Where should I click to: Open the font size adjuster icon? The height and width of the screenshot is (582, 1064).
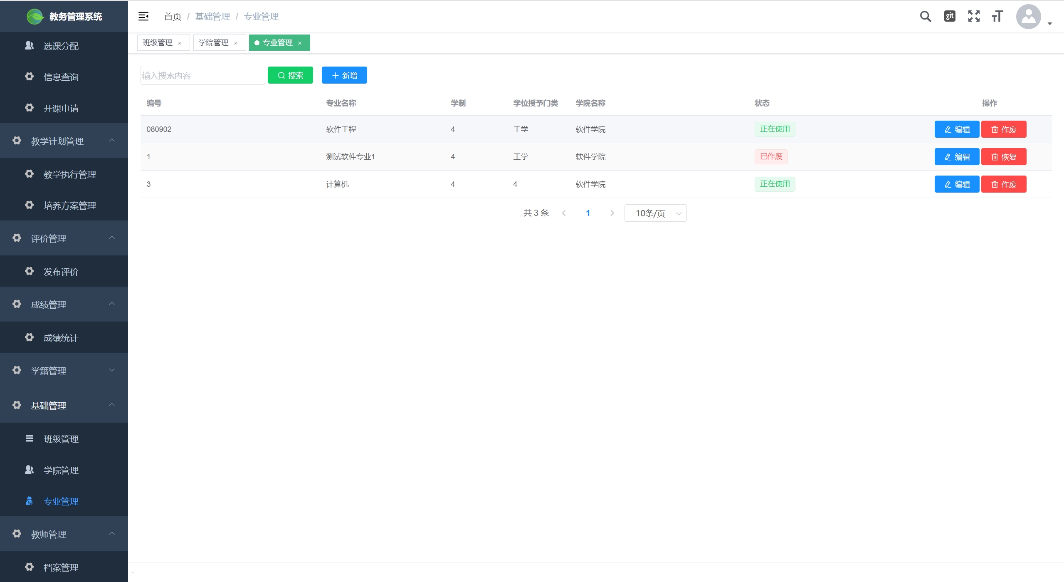[997, 16]
